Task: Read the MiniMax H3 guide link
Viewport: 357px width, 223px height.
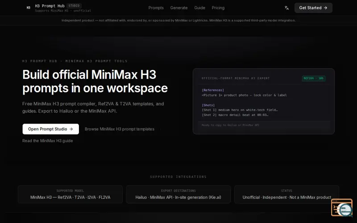Action: pyautogui.click(x=48, y=141)
